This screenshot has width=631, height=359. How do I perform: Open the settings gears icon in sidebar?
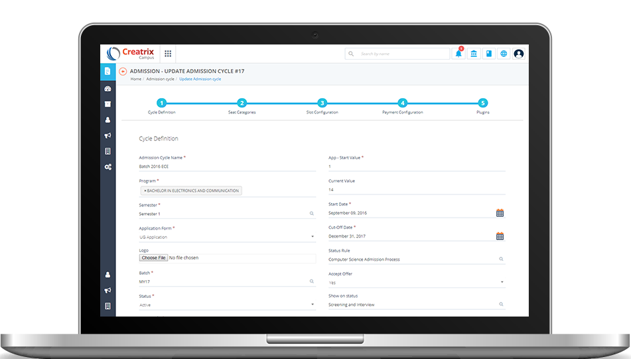pos(107,167)
